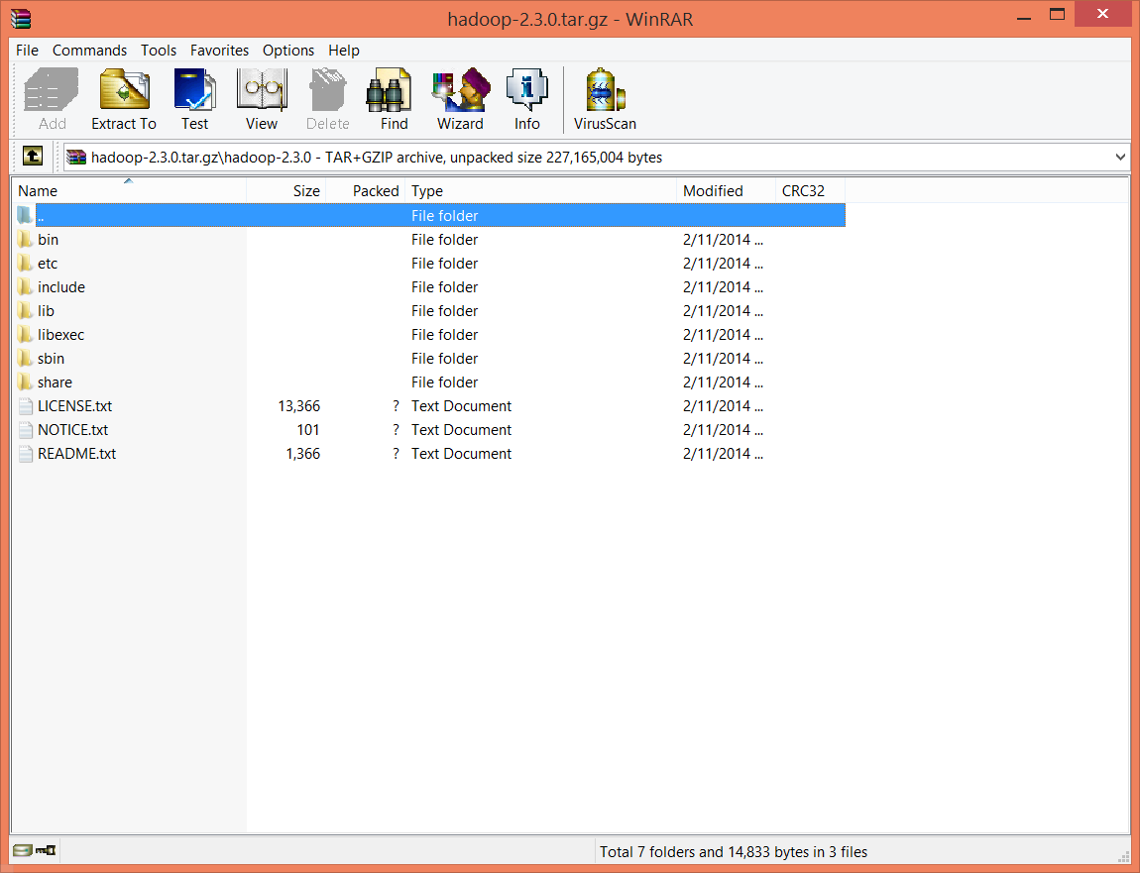Sort by the Type column header
1140x873 pixels.
tap(541, 190)
